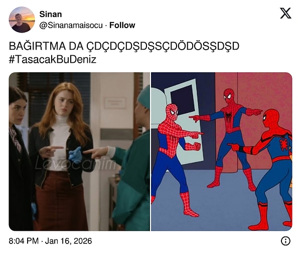The image size is (301, 256).
Task: Click the rightmost Spider-Man with back turned
Action: point(269,169)
